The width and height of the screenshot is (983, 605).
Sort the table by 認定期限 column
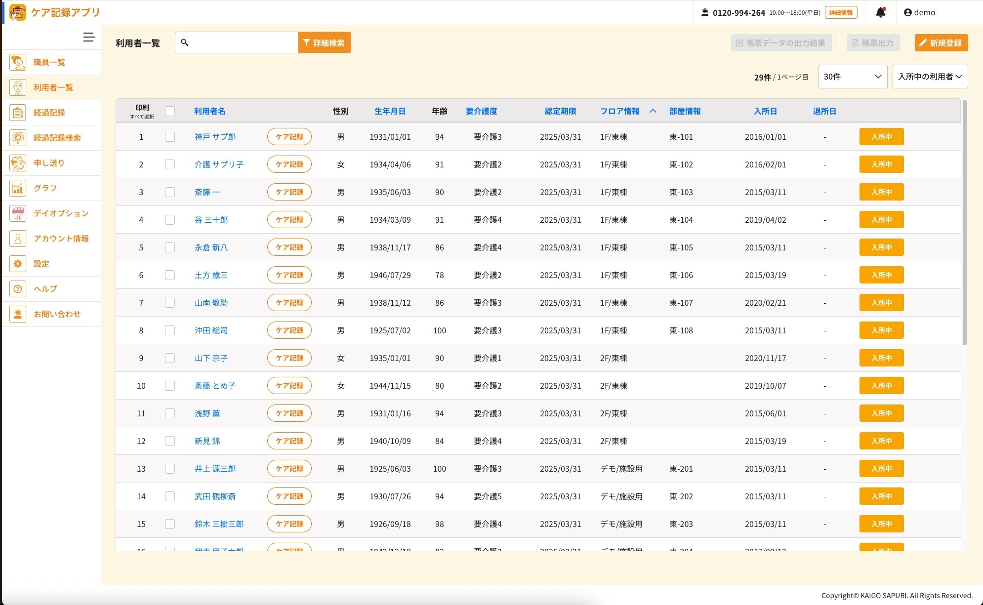560,111
